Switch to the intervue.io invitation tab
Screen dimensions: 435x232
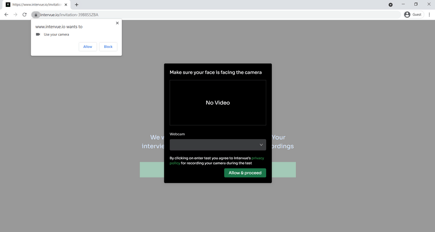coord(36,4)
